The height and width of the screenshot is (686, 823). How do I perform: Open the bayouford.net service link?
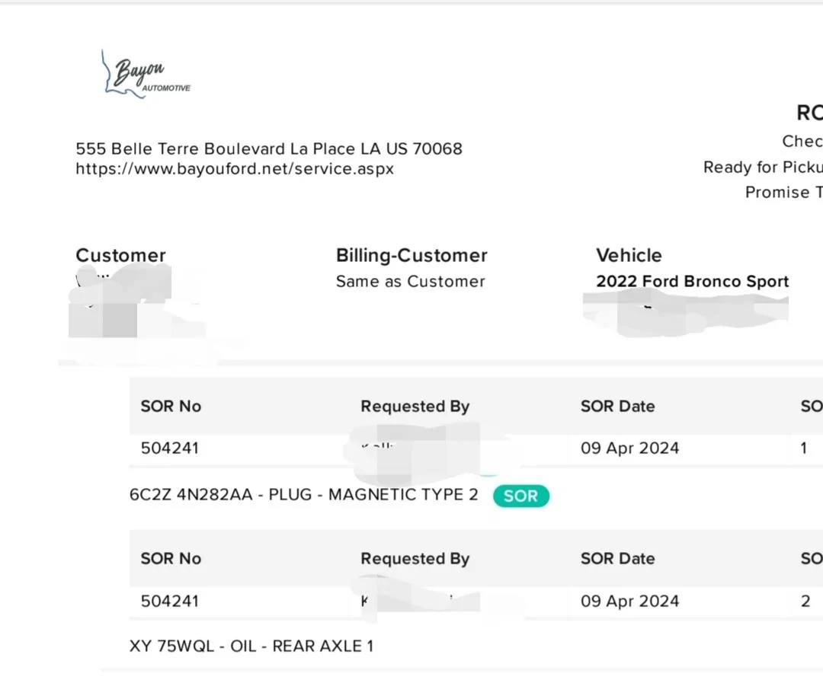tap(235, 169)
